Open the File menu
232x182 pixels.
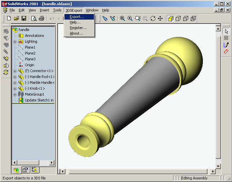coord(12,10)
